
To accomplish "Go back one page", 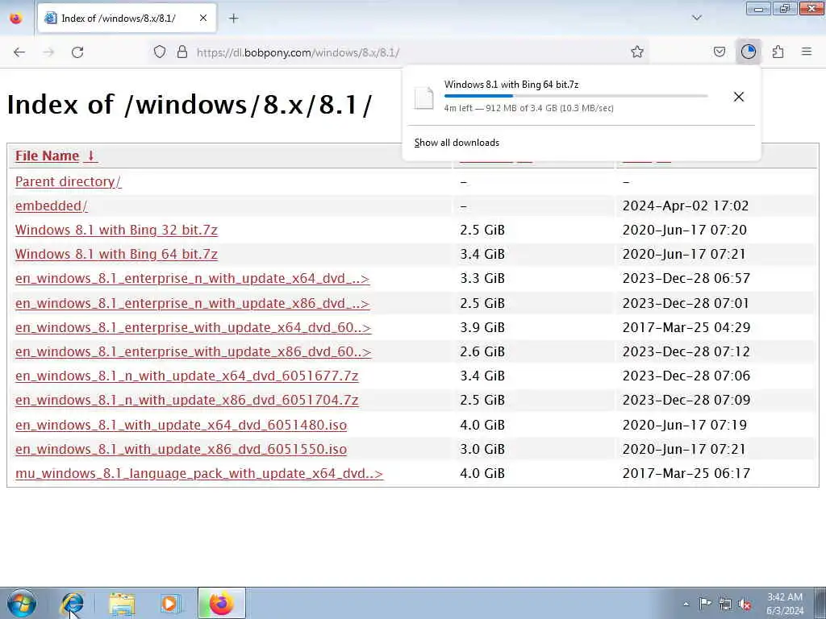I will click(x=19, y=52).
